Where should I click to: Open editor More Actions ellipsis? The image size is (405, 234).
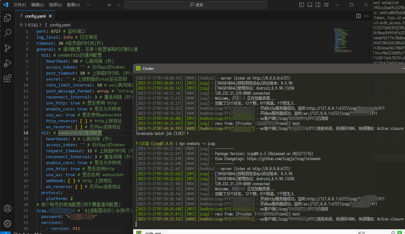pyautogui.click(x=366, y=16)
